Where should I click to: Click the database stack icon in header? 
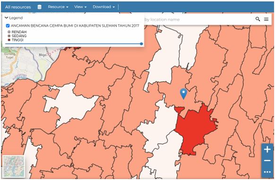(x=40, y=7)
